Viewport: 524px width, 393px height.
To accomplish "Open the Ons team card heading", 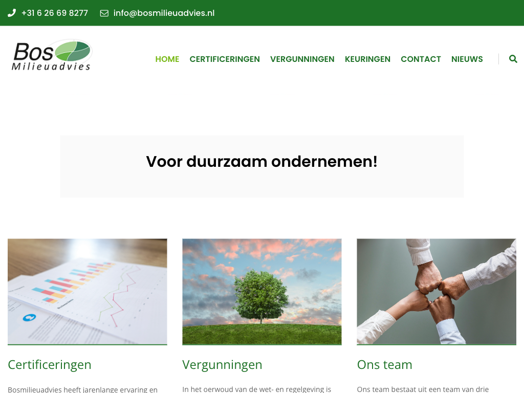I will pyautogui.click(x=385, y=364).
